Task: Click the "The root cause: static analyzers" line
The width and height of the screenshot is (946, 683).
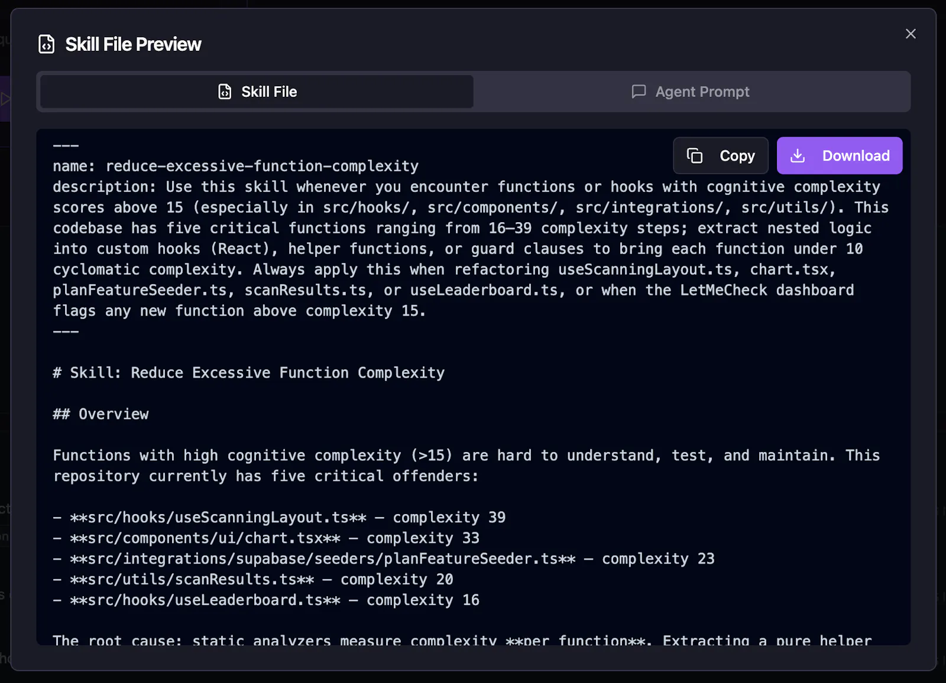Action: pyautogui.click(x=462, y=640)
